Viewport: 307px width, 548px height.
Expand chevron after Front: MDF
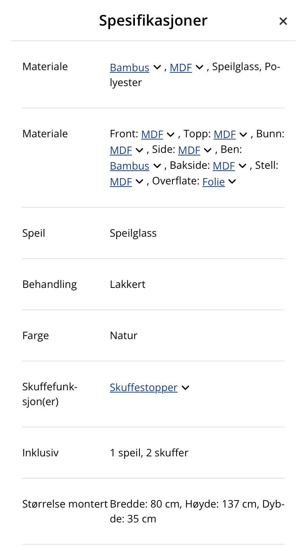[x=171, y=134]
